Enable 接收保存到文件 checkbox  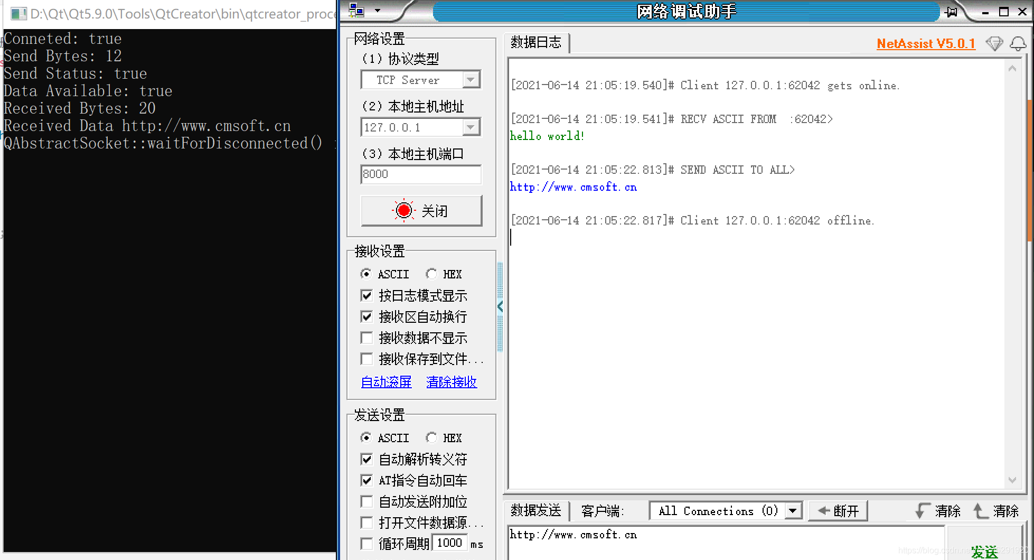coord(366,359)
